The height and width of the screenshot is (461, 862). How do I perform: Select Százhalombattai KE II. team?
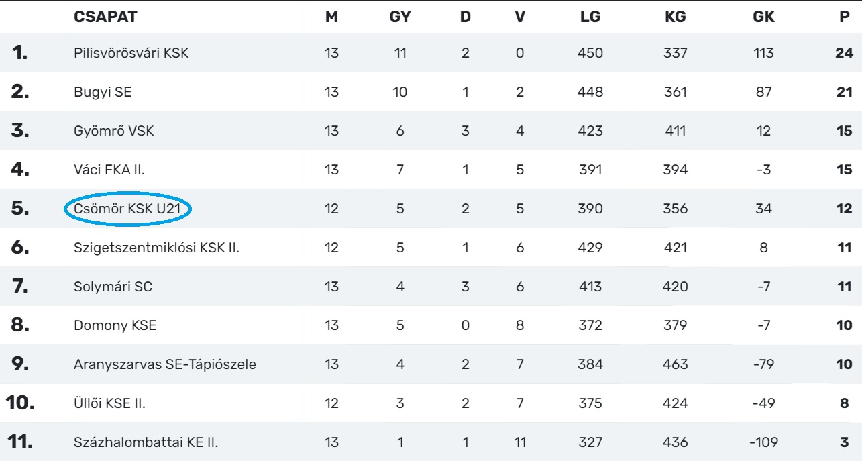coord(146,443)
